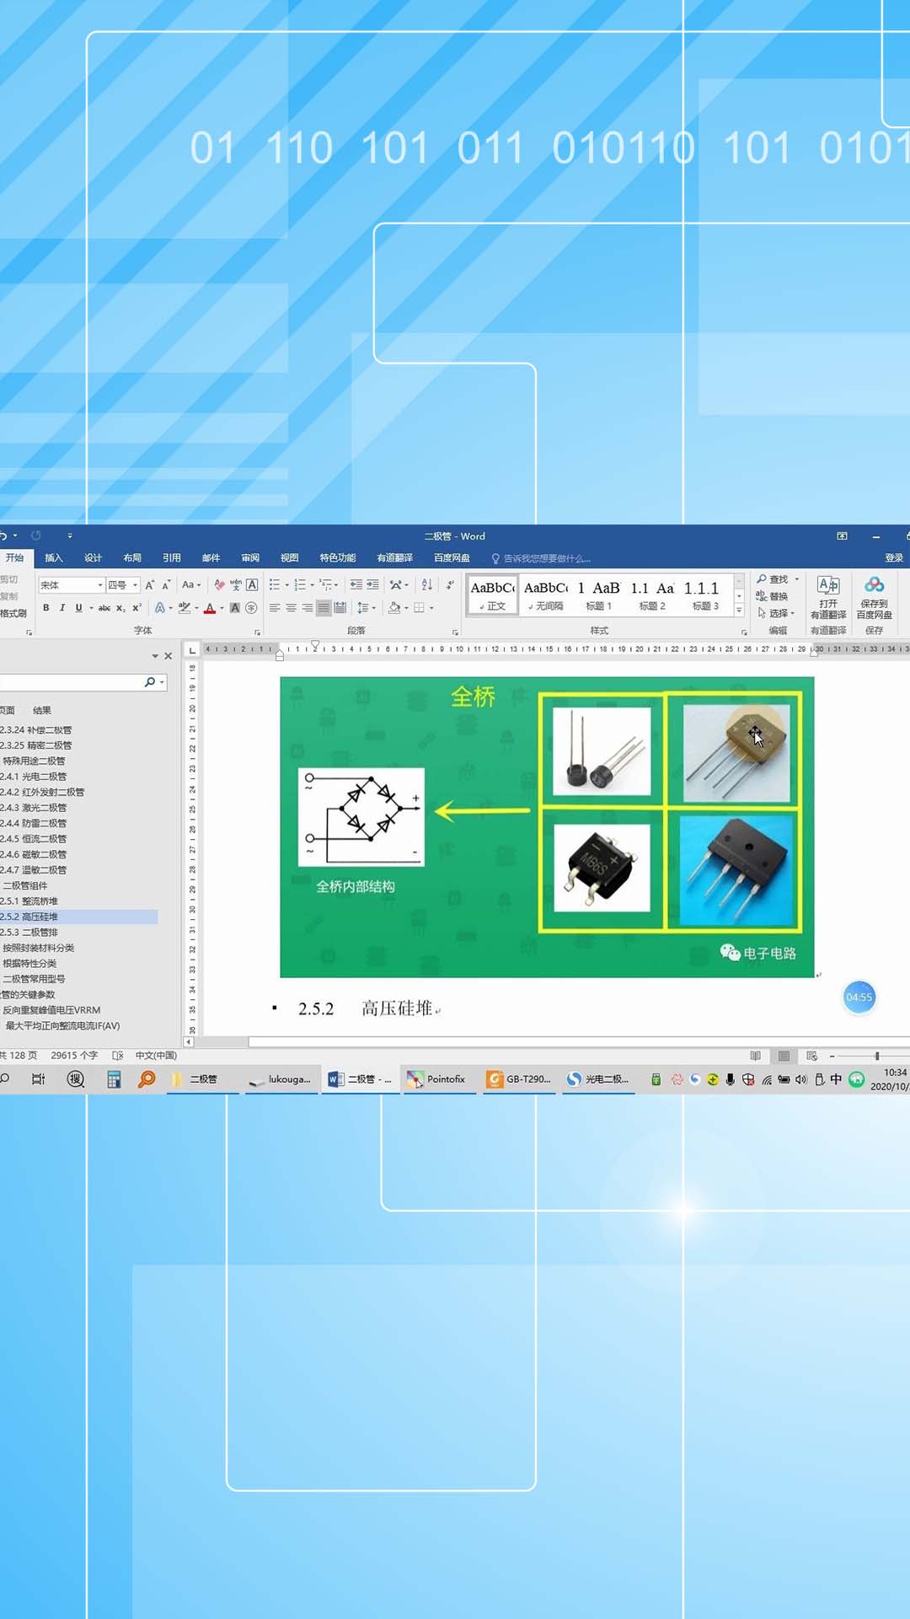
Task: Increase the paragraph indent
Action: coord(372,585)
